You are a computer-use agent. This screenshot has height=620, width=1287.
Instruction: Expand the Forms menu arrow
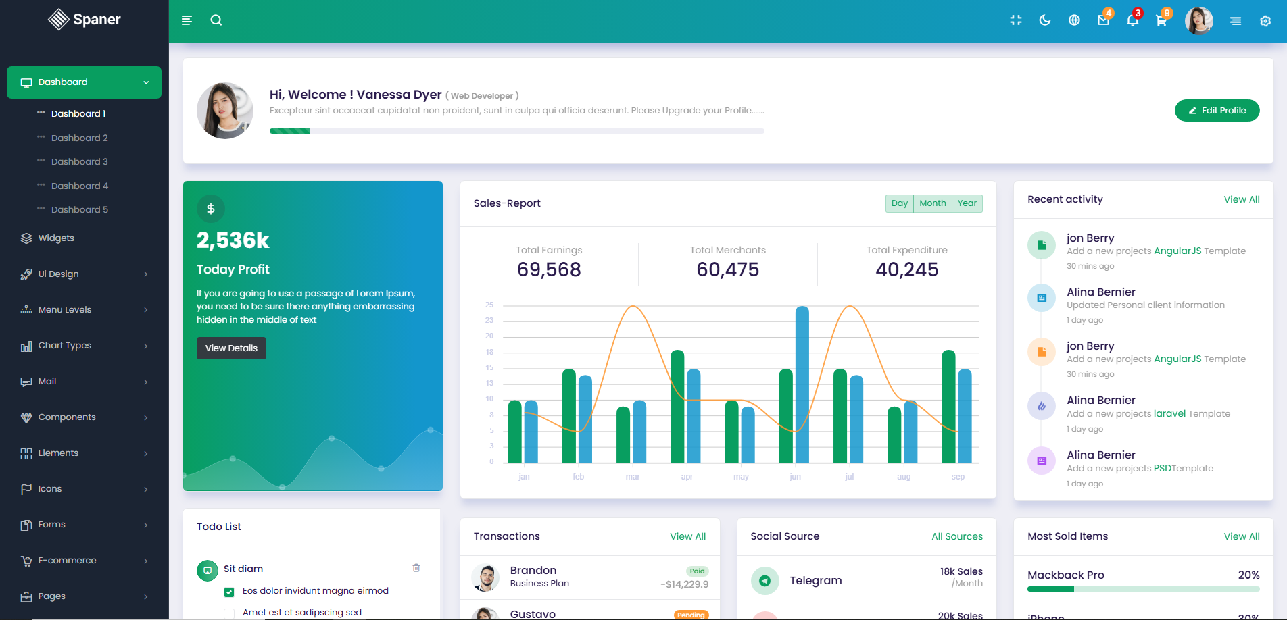click(146, 525)
